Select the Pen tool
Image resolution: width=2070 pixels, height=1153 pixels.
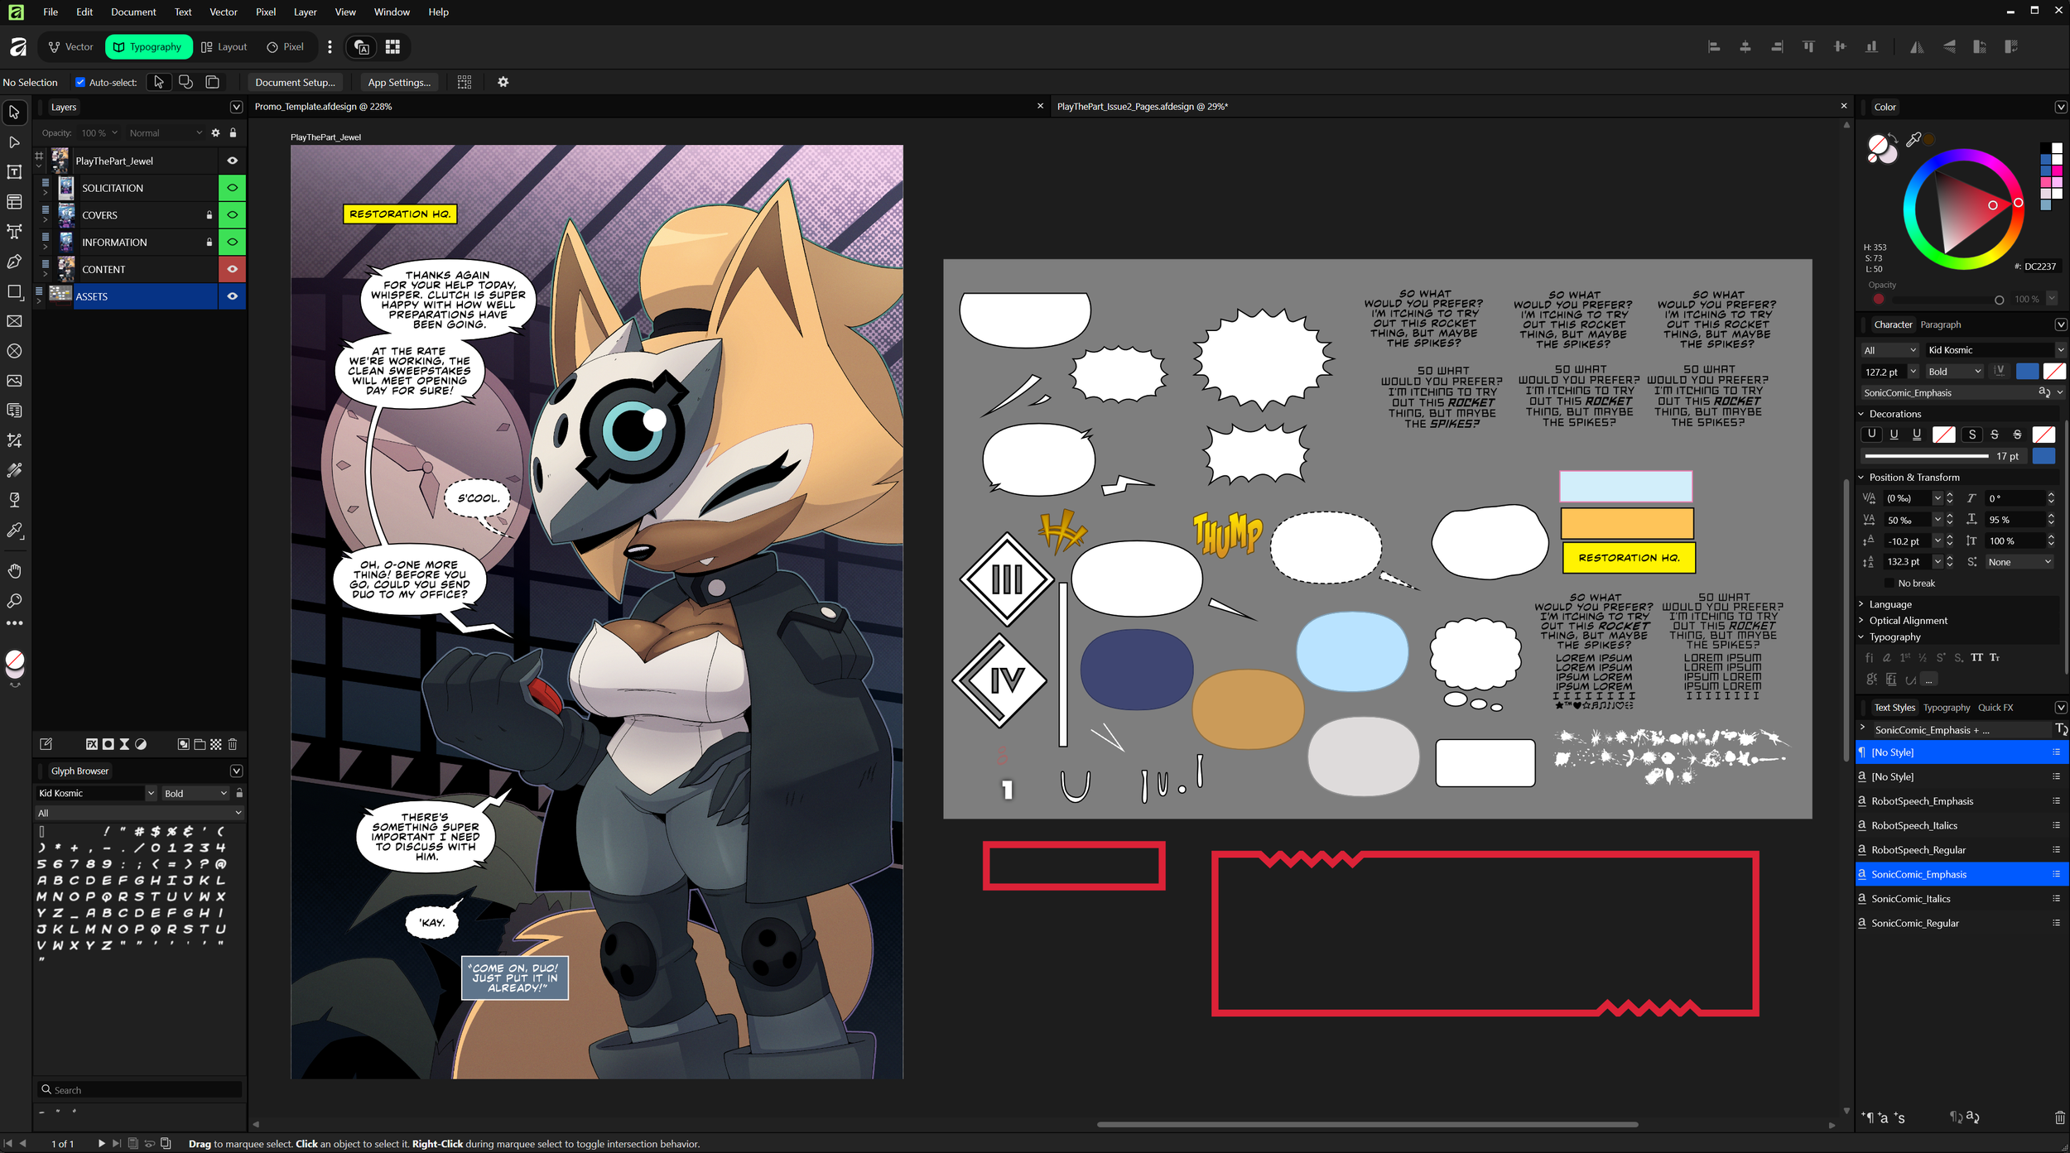click(14, 262)
